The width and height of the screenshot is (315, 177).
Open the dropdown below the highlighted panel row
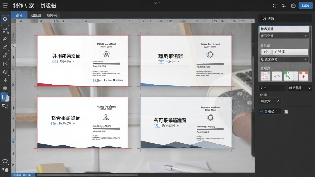pos(284,36)
